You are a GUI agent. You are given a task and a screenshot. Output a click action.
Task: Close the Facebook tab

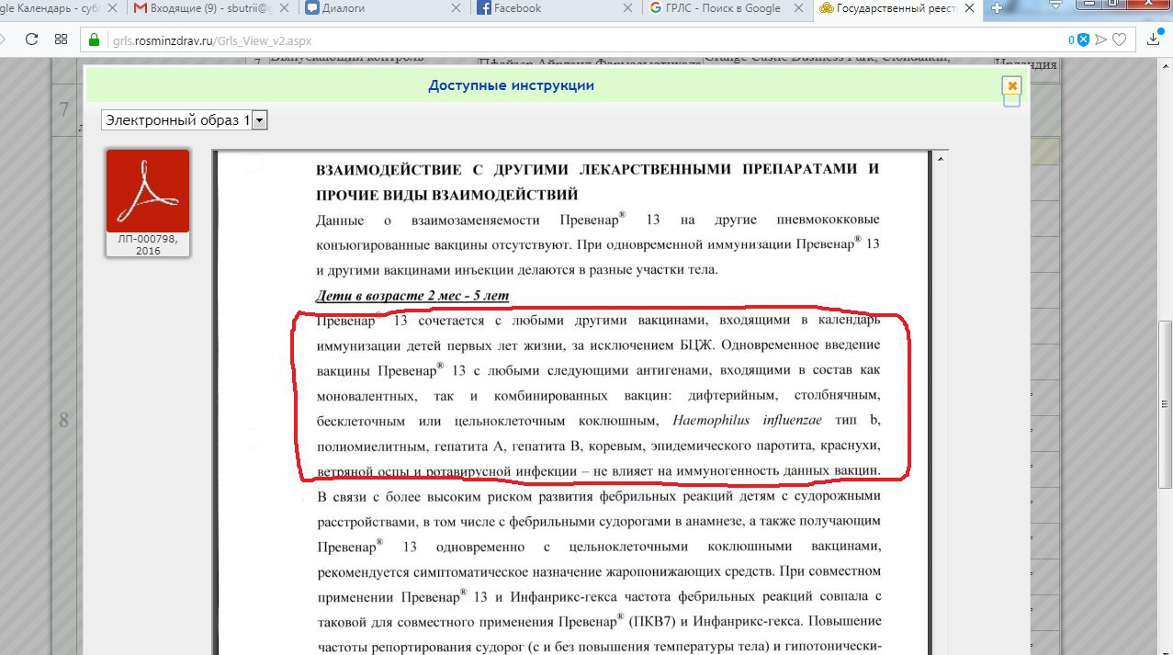click(627, 8)
